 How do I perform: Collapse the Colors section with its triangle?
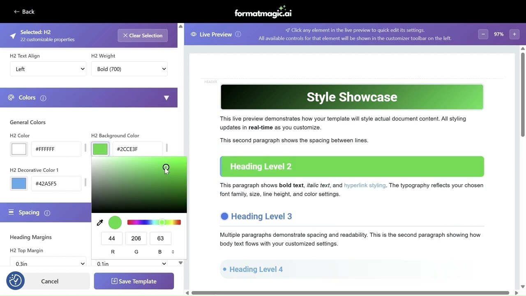[166, 98]
